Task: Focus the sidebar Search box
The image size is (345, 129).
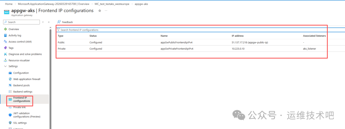Action: [x=22, y=22]
